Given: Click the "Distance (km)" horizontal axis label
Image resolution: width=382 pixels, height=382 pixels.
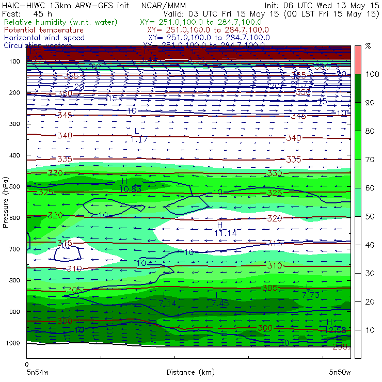Looking at the screenshot, I should pyautogui.click(x=190, y=372).
